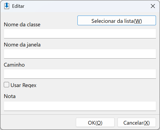The width and height of the screenshot is (160, 130).
Task: Click into the Nota input field
Action: pos(80,106)
